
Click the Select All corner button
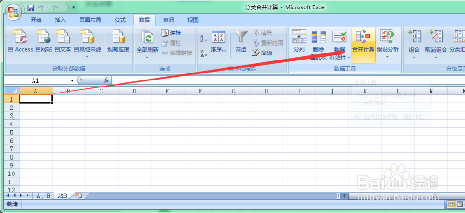[x=12, y=91]
